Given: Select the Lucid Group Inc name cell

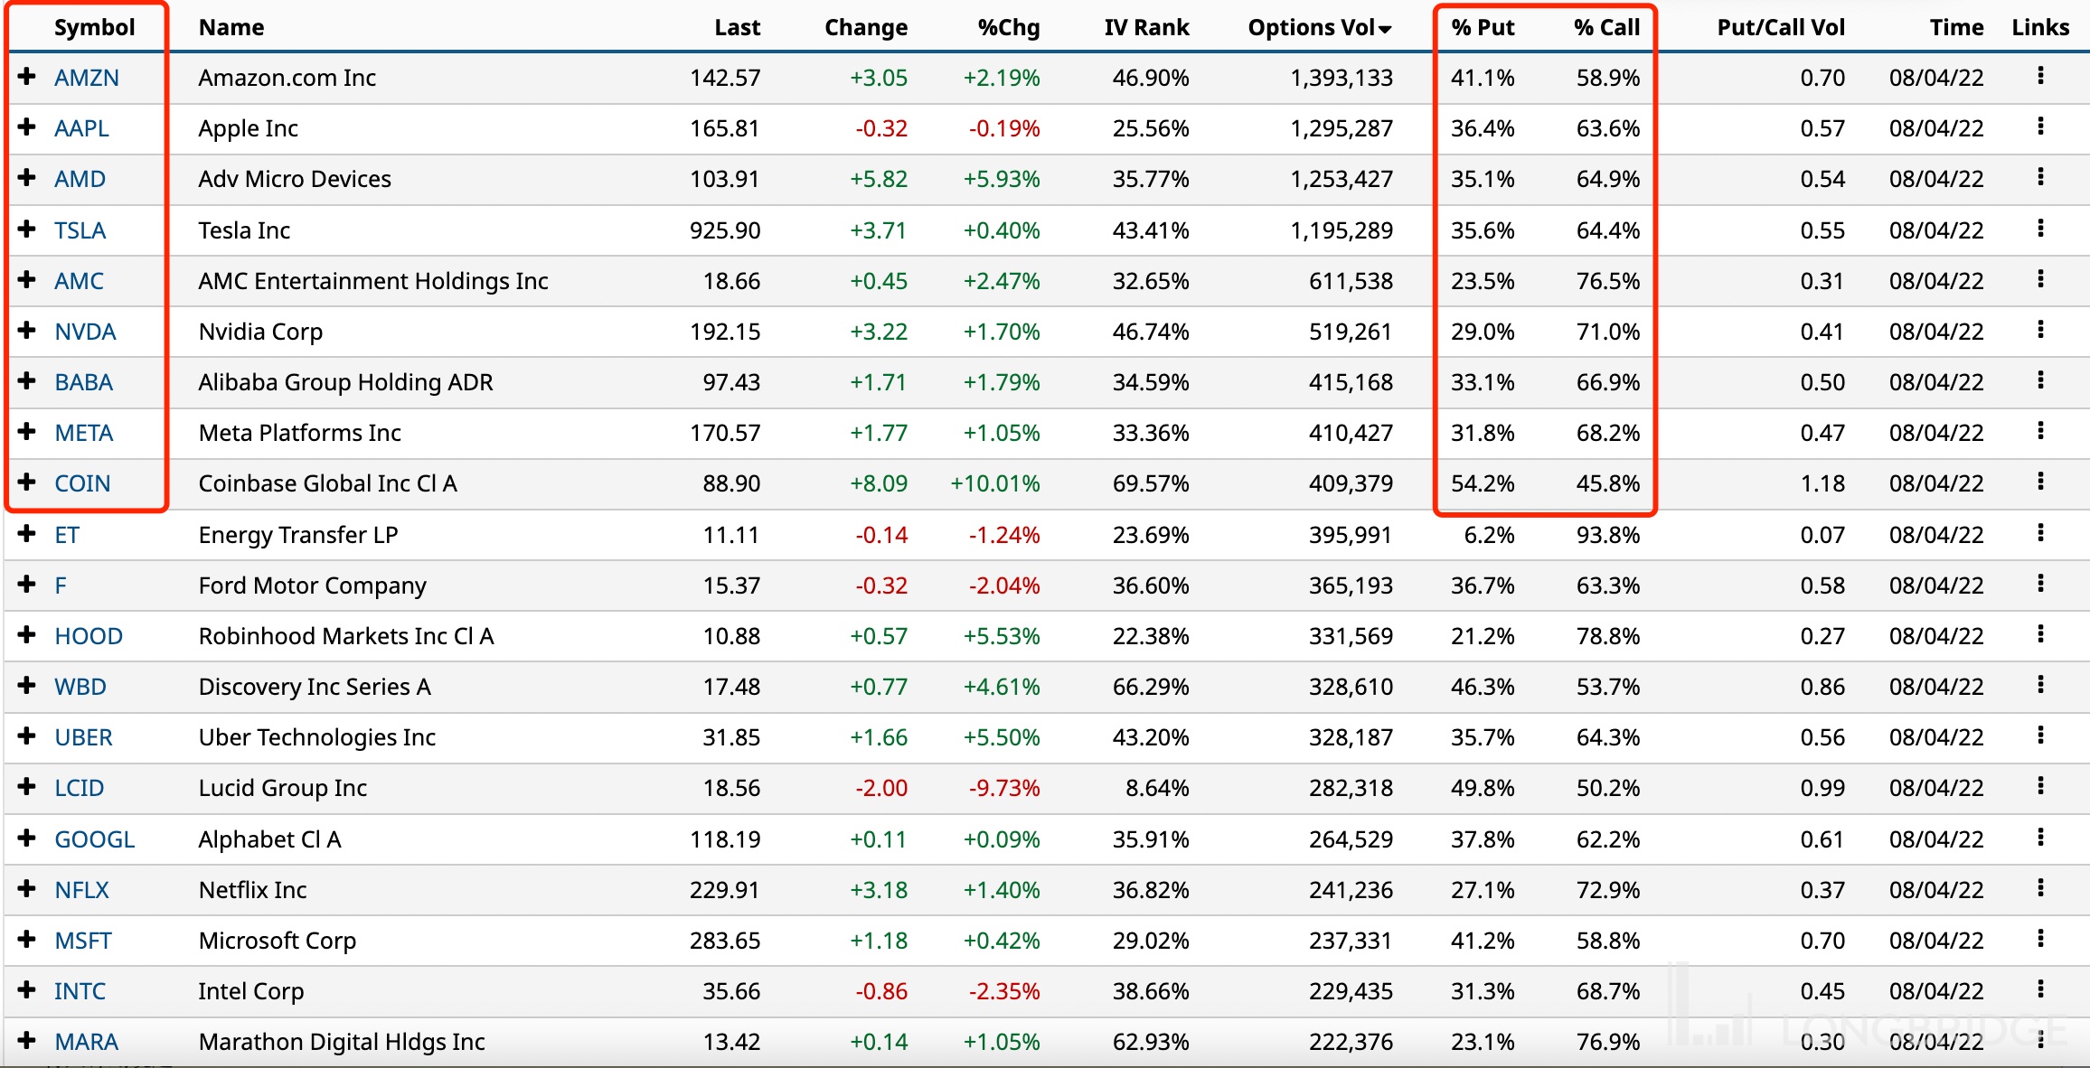Looking at the screenshot, I should tap(283, 788).
